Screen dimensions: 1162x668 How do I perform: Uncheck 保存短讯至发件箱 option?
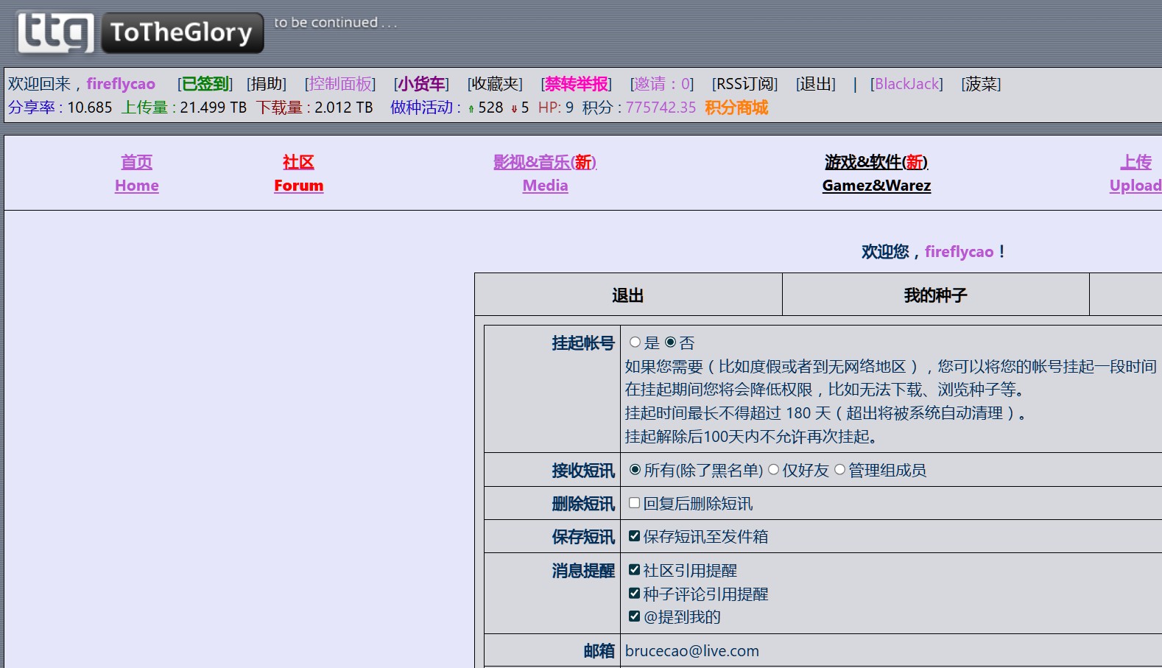pos(634,536)
